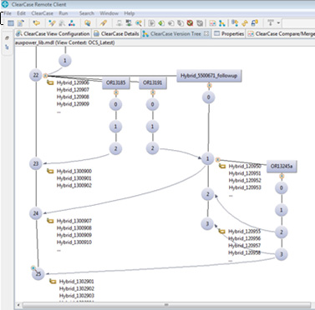
Task: Click the yellow back arrow toolbar icon
Action: [x=37, y=23]
